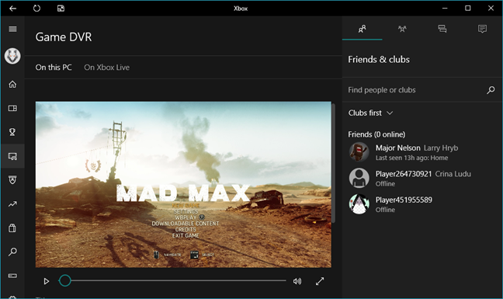Switch to the Parties tab icon
The height and width of the screenshot is (299, 503).
402,29
